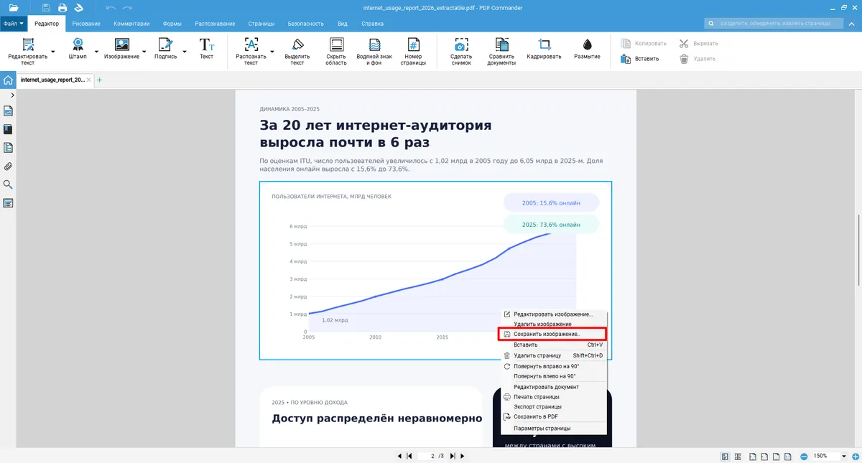Click the Сделать снимок camera tool
This screenshot has width=862, height=463.
[x=461, y=50]
